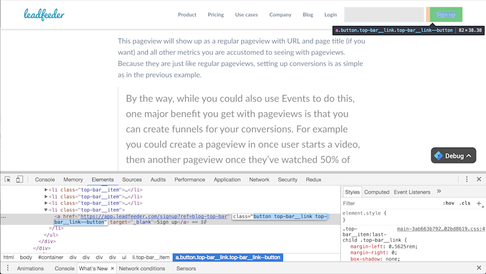Expand the second collapsed top-bar__item li node
This screenshot has width=486, height=274.
click(x=46, y=196)
